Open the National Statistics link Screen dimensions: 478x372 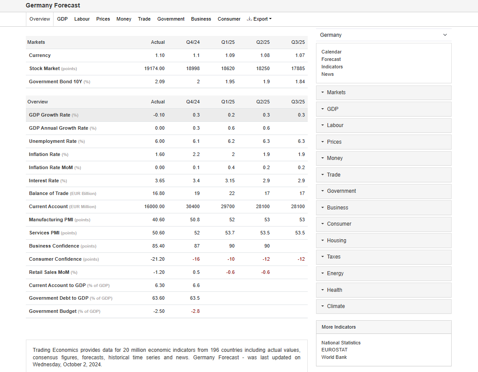click(x=341, y=343)
